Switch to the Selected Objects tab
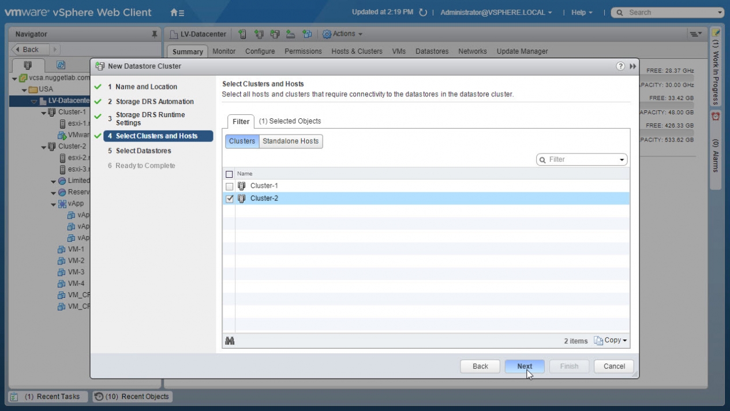 pyautogui.click(x=290, y=121)
